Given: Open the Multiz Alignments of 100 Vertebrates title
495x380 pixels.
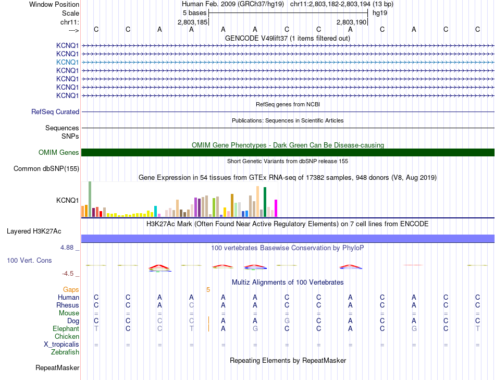Looking at the screenshot, I should tap(288, 283).
